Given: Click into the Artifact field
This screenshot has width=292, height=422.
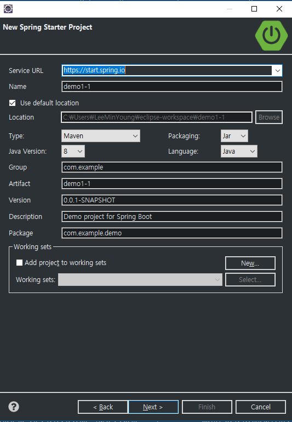Looking at the screenshot, I should [172, 183].
